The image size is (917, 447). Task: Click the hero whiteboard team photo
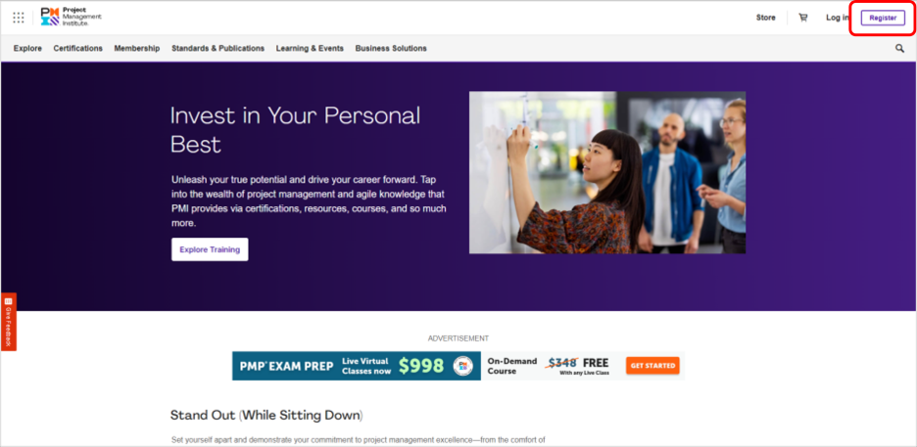(607, 172)
